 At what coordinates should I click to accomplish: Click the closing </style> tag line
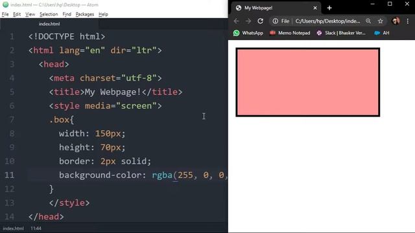click(x=69, y=203)
